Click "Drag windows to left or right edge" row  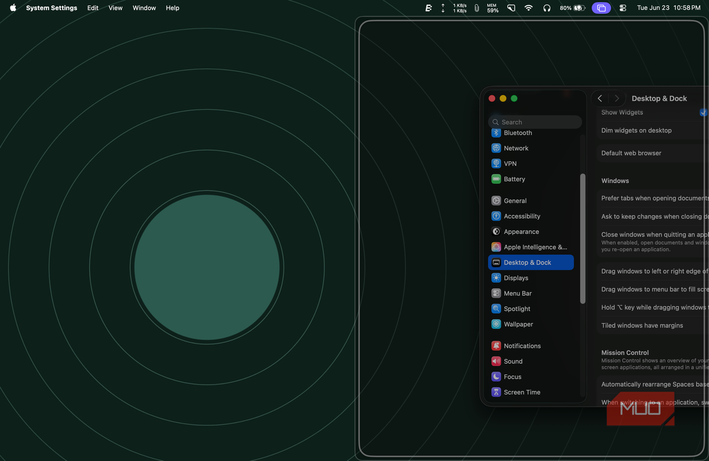pyautogui.click(x=653, y=271)
